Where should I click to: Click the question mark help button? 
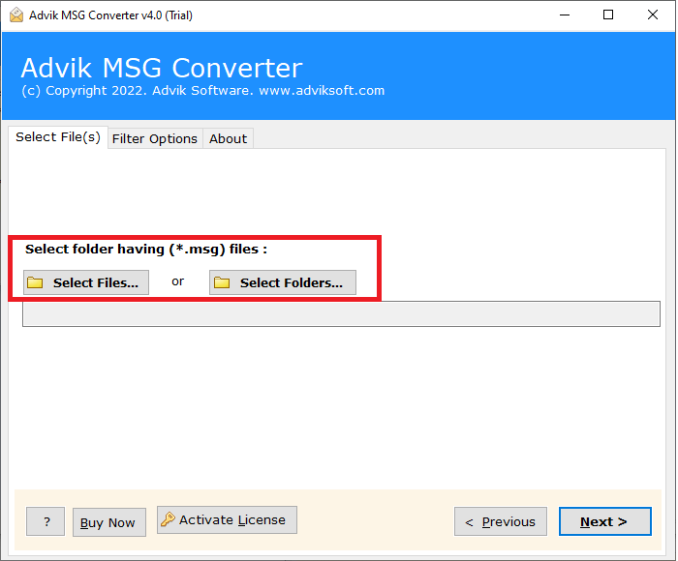[x=46, y=521]
